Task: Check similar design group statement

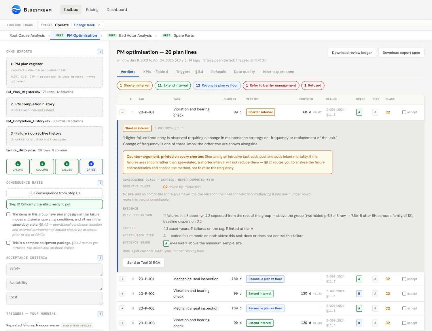Action: [8, 214]
